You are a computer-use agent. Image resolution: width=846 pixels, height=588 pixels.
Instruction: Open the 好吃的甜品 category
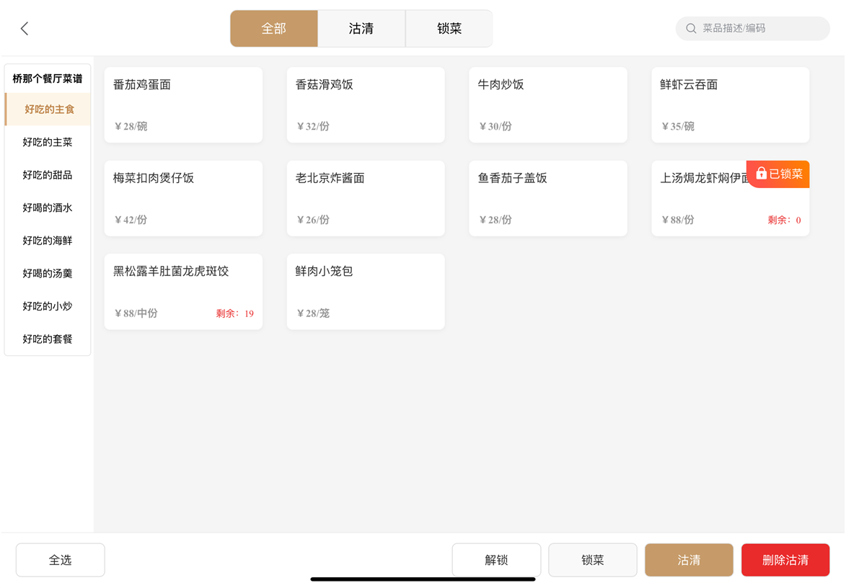click(x=48, y=175)
